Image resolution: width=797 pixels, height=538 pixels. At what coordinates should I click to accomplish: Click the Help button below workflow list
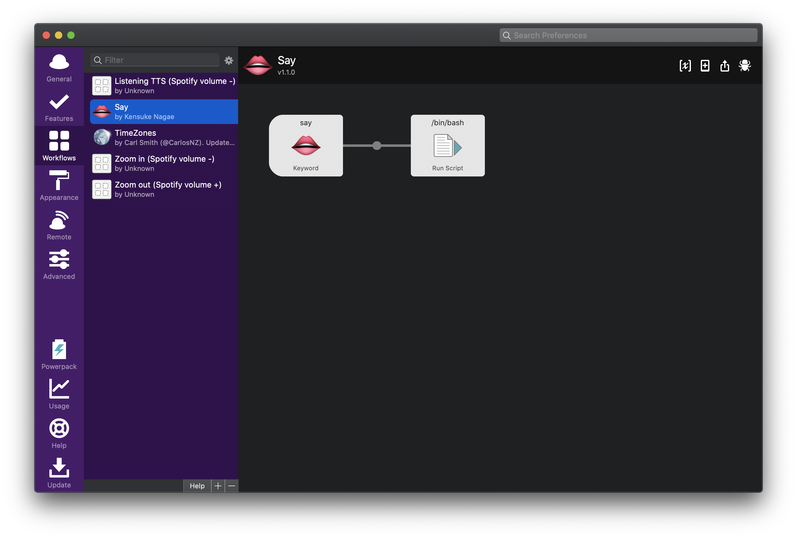[x=197, y=486]
